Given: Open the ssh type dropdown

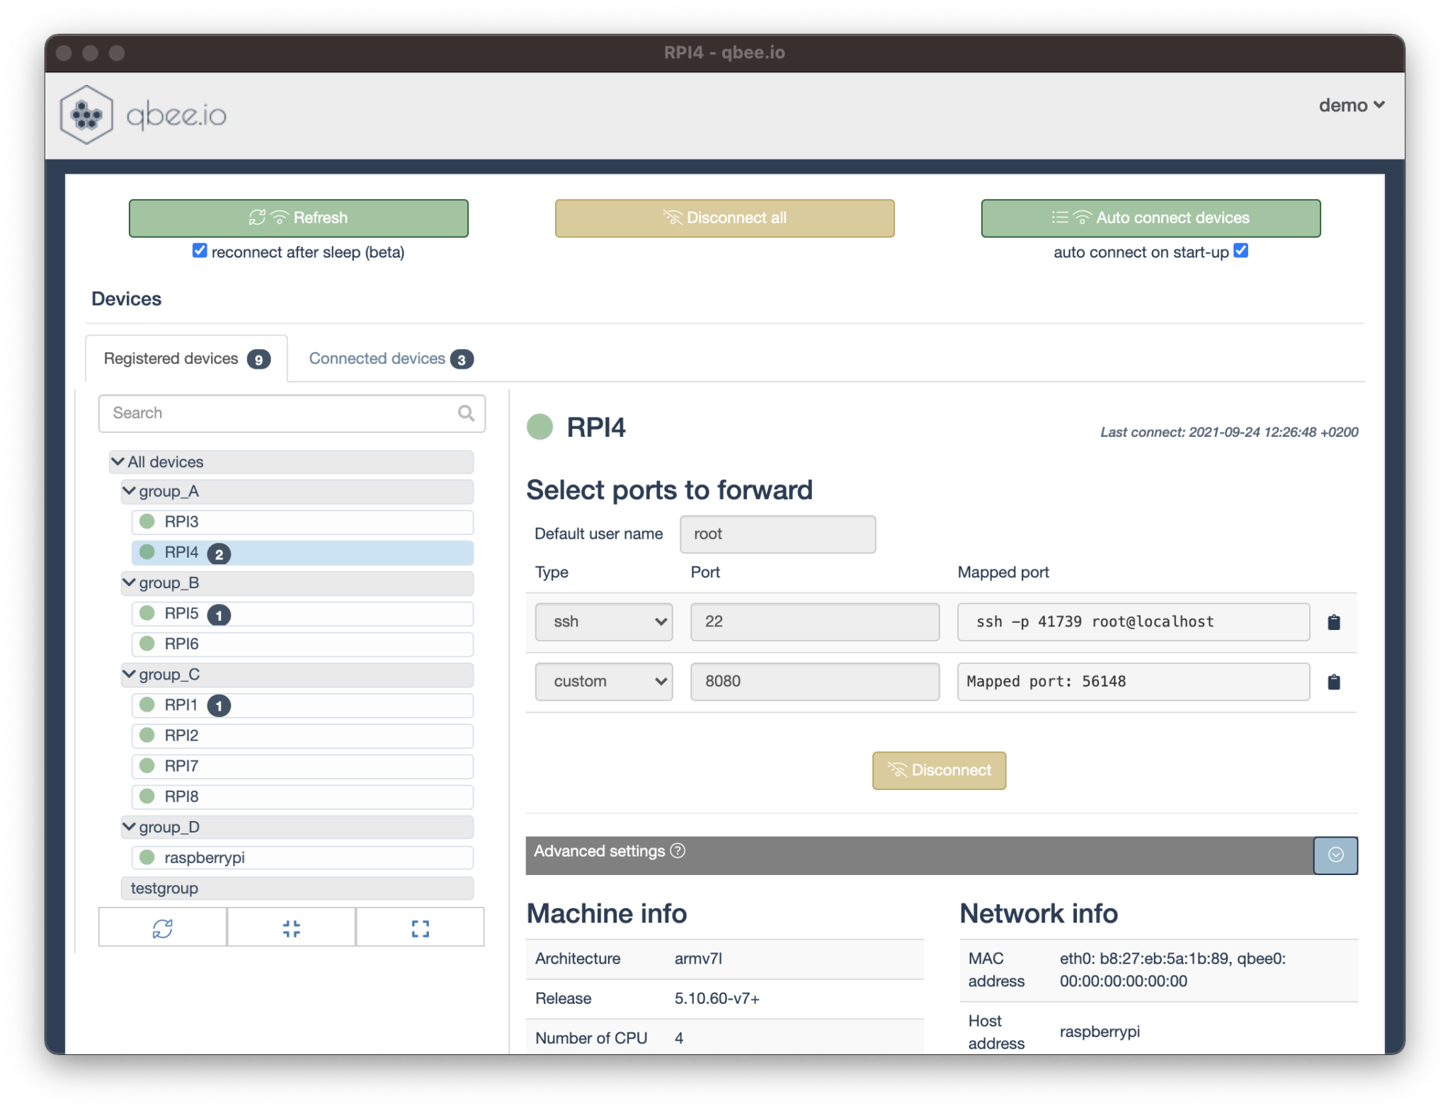Looking at the screenshot, I should click(603, 622).
